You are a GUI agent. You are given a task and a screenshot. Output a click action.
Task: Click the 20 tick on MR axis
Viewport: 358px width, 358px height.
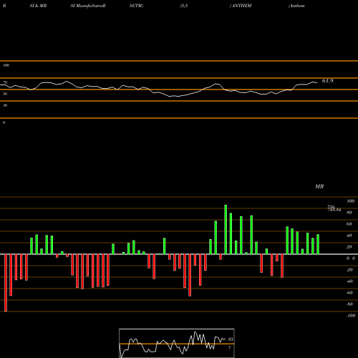[349, 247]
